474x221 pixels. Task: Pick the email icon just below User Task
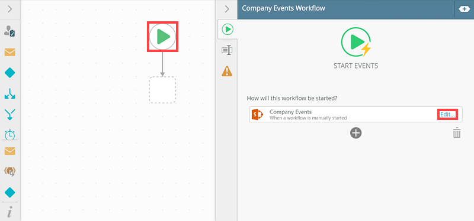[9, 52]
